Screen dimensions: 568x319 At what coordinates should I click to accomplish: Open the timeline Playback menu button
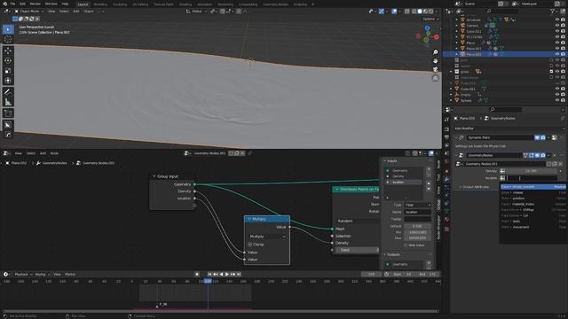point(23,274)
